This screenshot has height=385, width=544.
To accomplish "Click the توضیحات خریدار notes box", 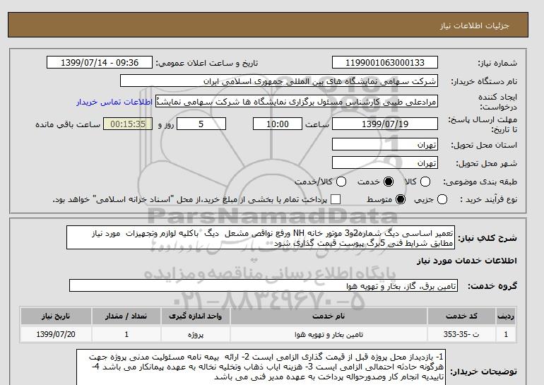I will tap(261, 367).
